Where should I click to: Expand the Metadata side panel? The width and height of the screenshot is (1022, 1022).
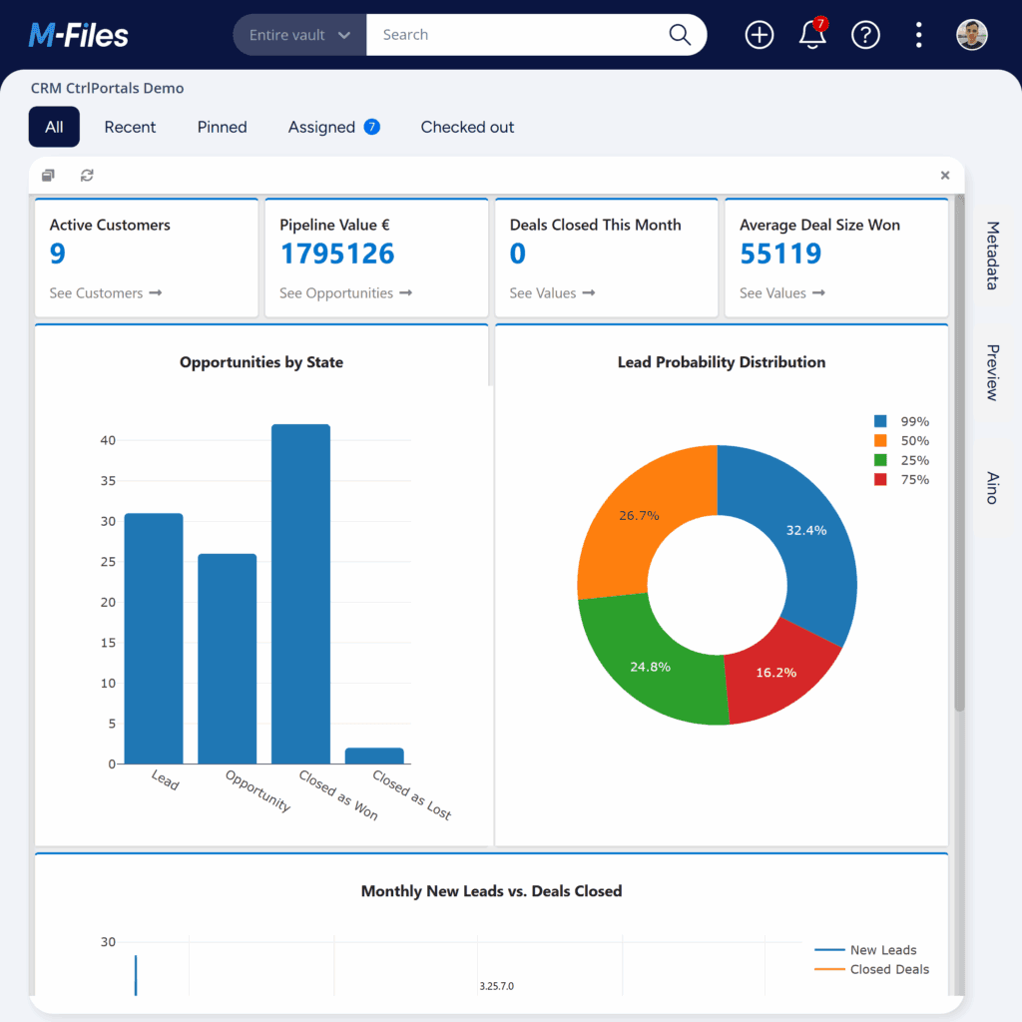989,256
